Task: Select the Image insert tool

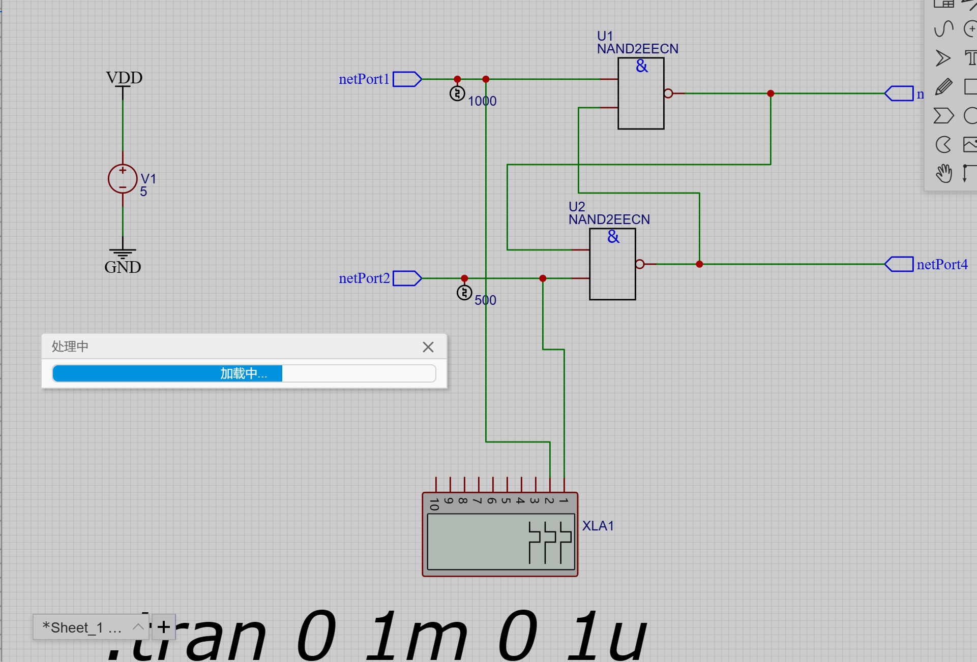Action: click(970, 145)
